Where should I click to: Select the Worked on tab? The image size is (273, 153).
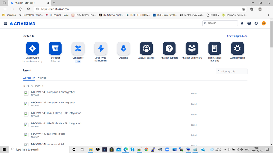point(29,78)
